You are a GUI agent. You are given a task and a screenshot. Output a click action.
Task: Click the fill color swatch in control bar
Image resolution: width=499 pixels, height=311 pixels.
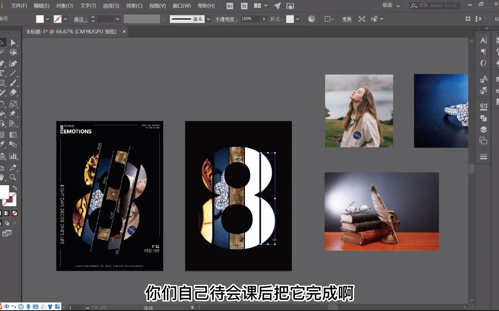pyautogui.click(x=40, y=18)
